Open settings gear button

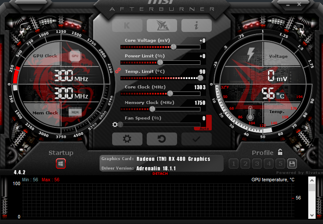(127, 139)
